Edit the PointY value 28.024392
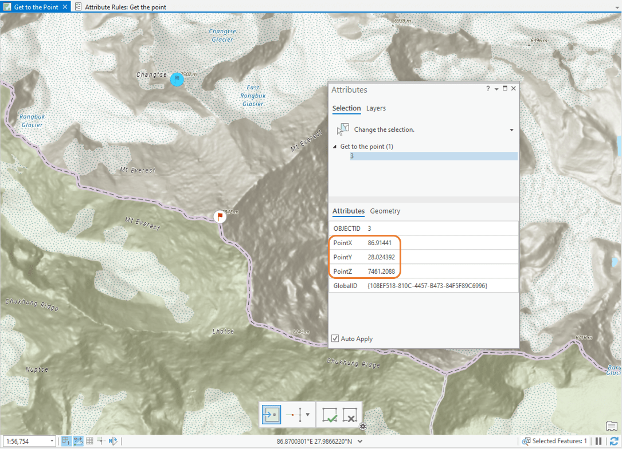The height and width of the screenshot is (449, 622). tap(381, 257)
